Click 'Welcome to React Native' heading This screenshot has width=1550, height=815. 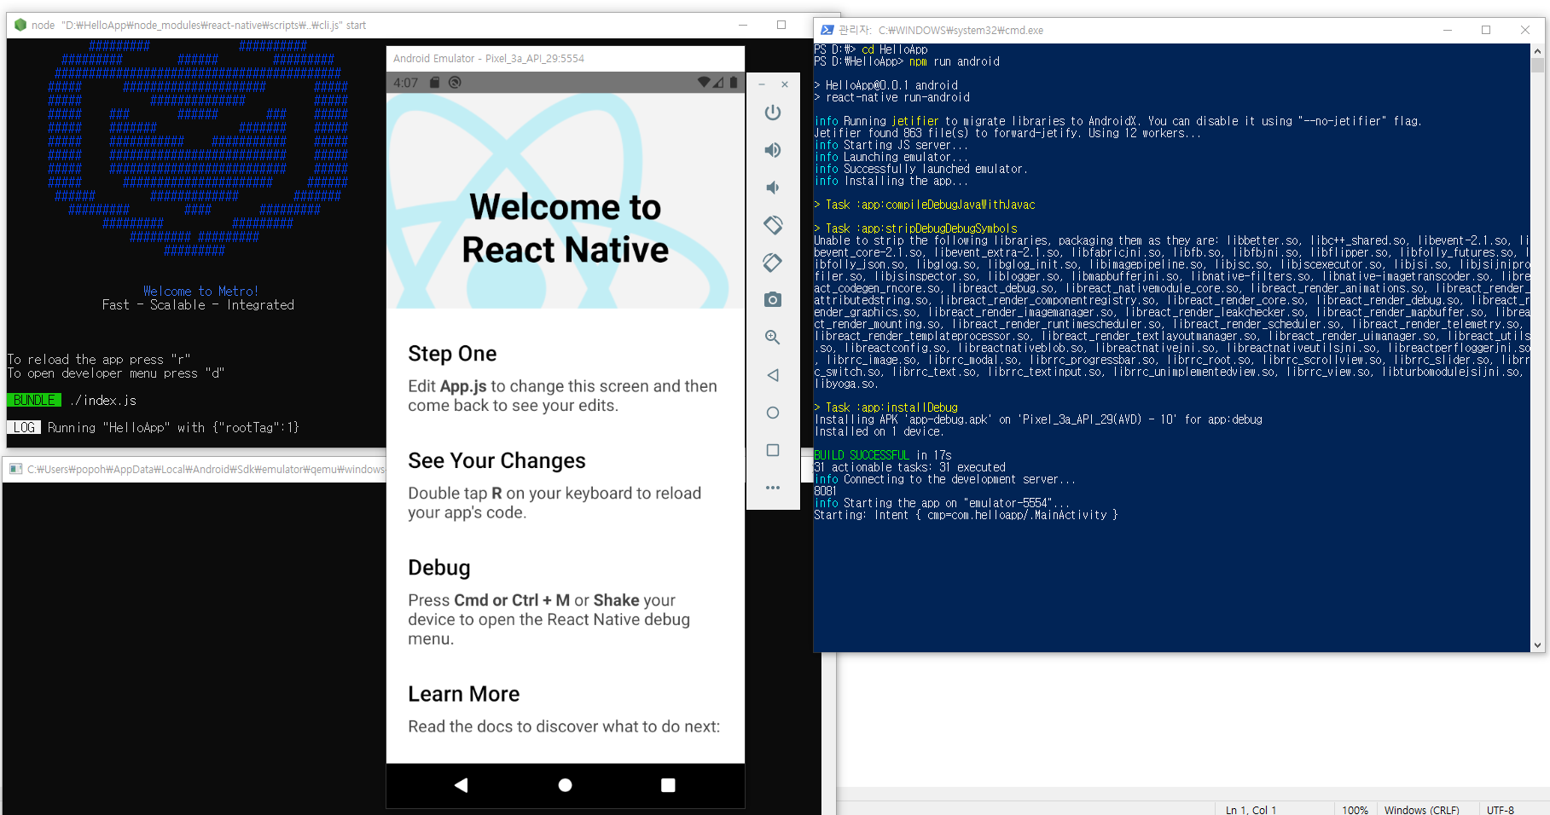(x=566, y=228)
